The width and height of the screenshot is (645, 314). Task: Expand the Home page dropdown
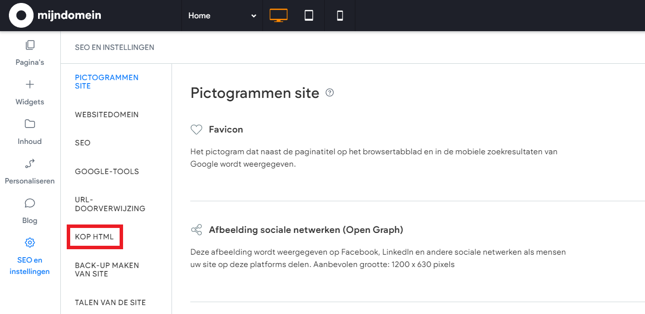point(222,16)
